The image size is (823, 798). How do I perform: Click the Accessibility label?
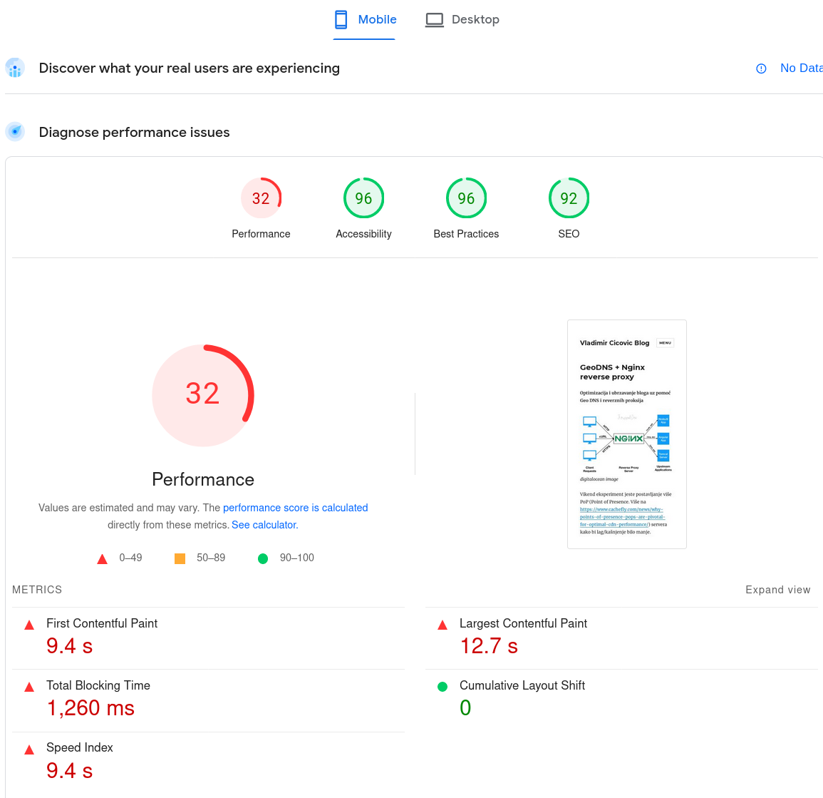(x=363, y=234)
